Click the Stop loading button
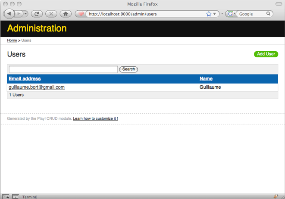The height and width of the screenshot is (199, 285). (51, 14)
